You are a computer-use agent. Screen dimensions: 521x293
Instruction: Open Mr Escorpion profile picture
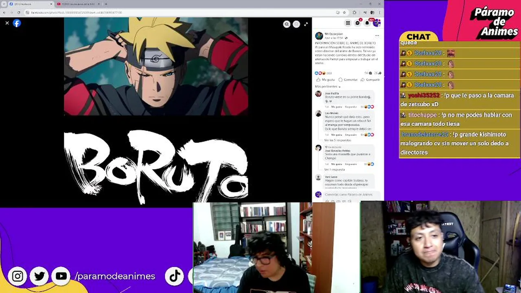319,36
